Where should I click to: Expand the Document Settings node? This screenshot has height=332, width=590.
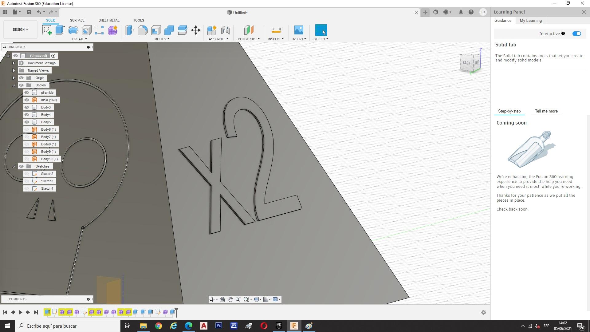14,63
